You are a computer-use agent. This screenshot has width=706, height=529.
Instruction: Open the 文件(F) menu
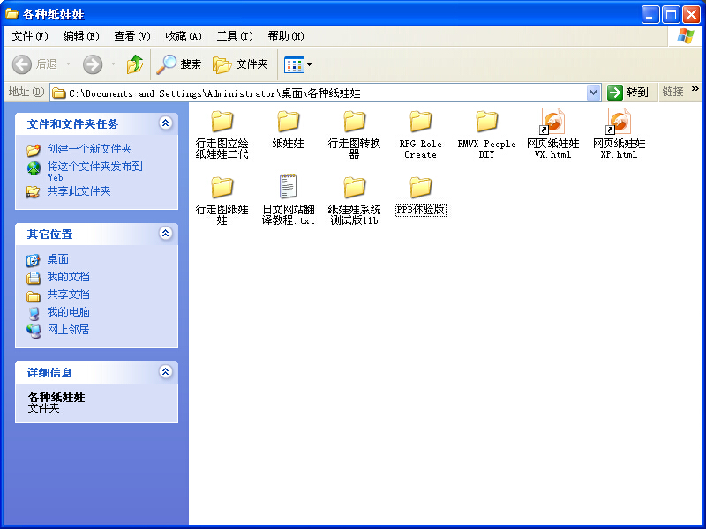point(30,36)
